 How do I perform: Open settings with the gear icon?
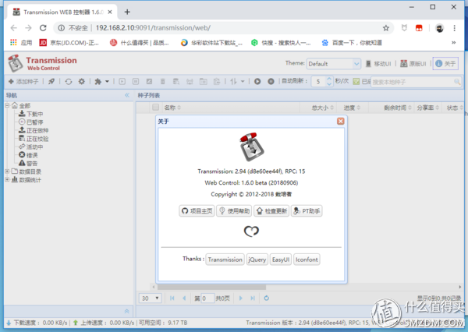(81, 81)
